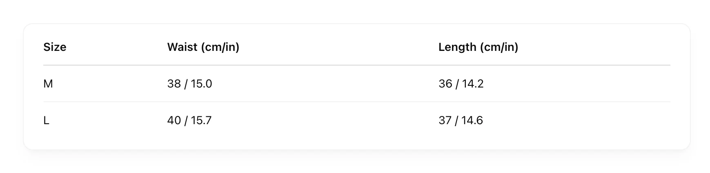The width and height of the screenshot is (710, 173).
Task: Click the 15.7 inch waist value
Action: [201, 120]
